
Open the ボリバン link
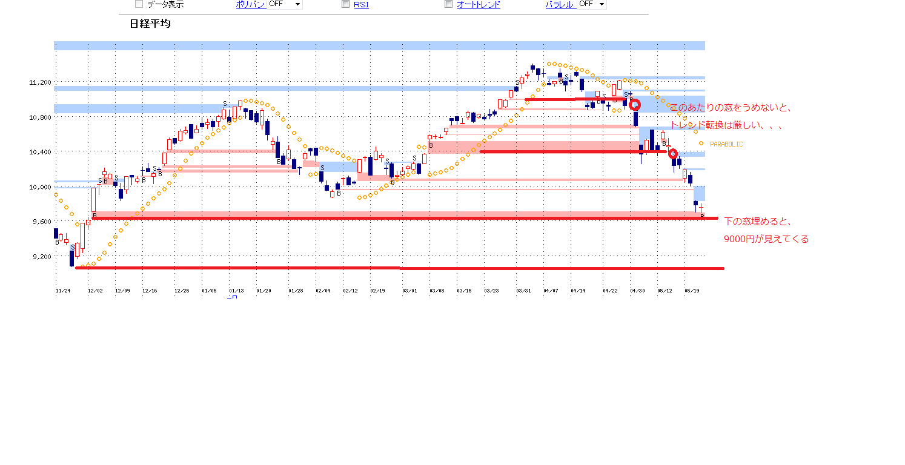250,5
